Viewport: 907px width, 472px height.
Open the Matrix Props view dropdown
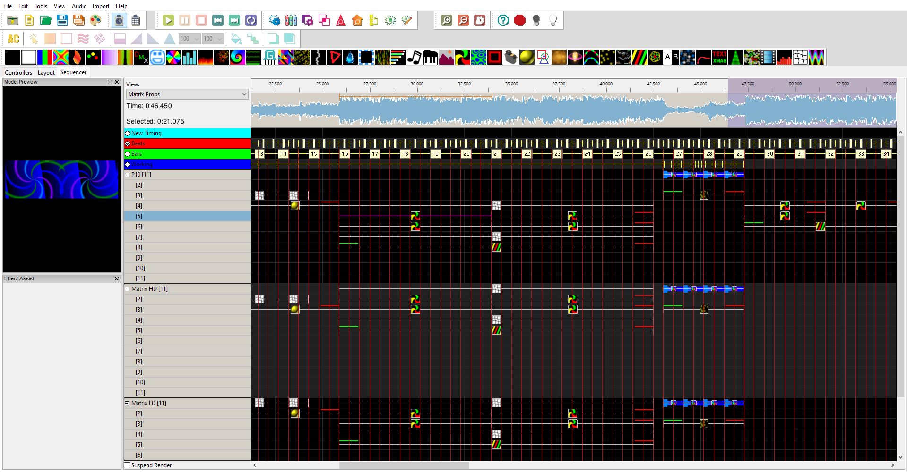tap(187, 94)
